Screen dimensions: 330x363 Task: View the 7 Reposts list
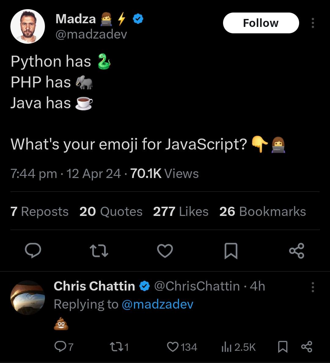coord(39,212)
